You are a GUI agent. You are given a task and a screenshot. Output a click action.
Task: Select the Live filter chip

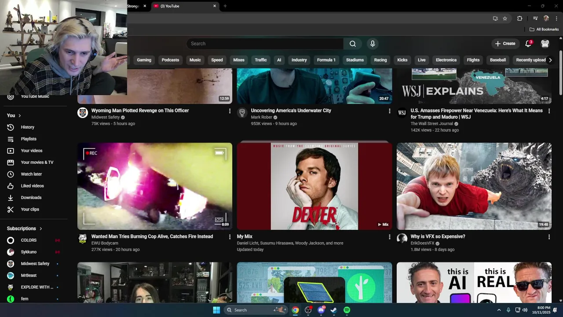pos(421,60)
